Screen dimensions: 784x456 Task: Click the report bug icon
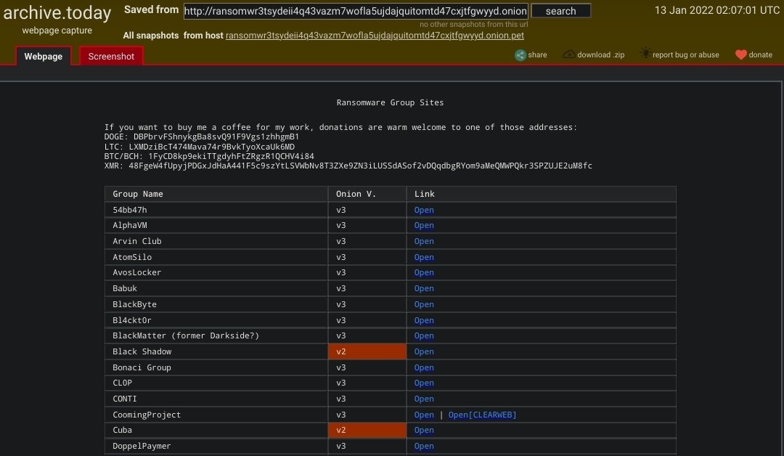(x=645, y=54)
